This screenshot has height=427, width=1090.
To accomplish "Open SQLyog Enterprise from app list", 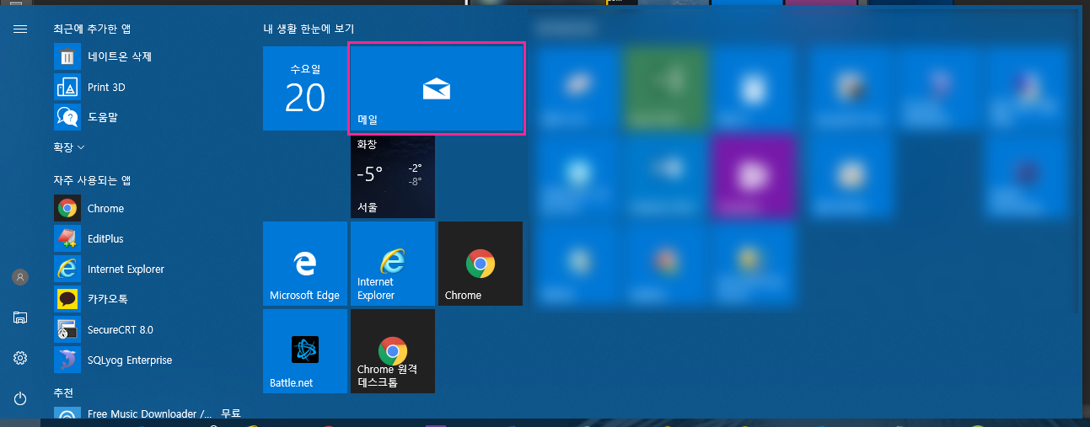I will point(129,360).
